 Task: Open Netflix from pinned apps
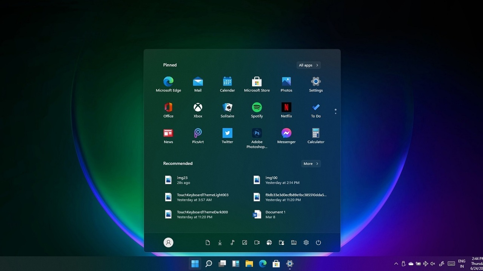tap(286, 110)
